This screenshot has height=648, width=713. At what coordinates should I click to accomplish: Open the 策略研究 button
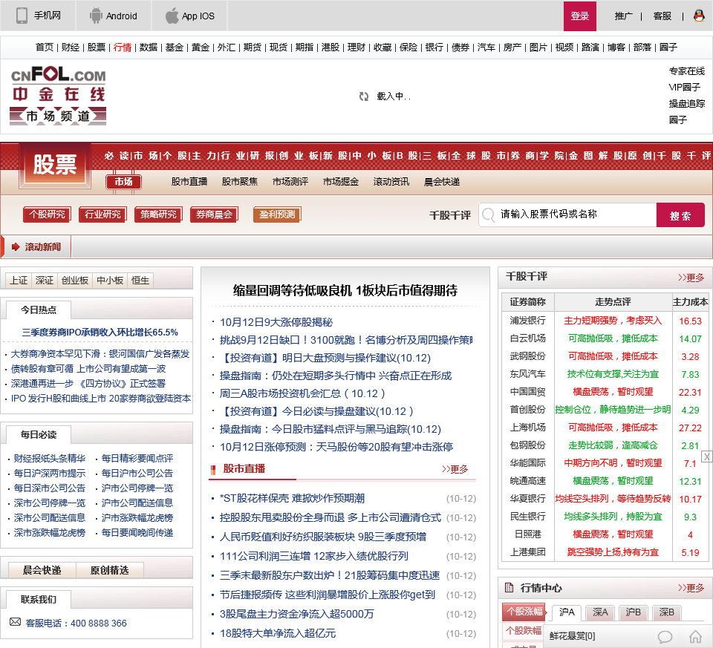(x=158, y=214)
